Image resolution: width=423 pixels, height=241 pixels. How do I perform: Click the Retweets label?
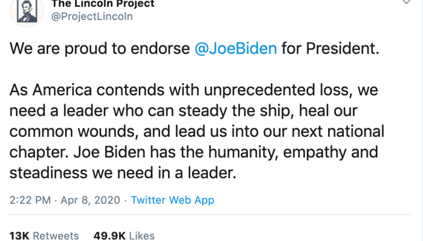(56, 236)
